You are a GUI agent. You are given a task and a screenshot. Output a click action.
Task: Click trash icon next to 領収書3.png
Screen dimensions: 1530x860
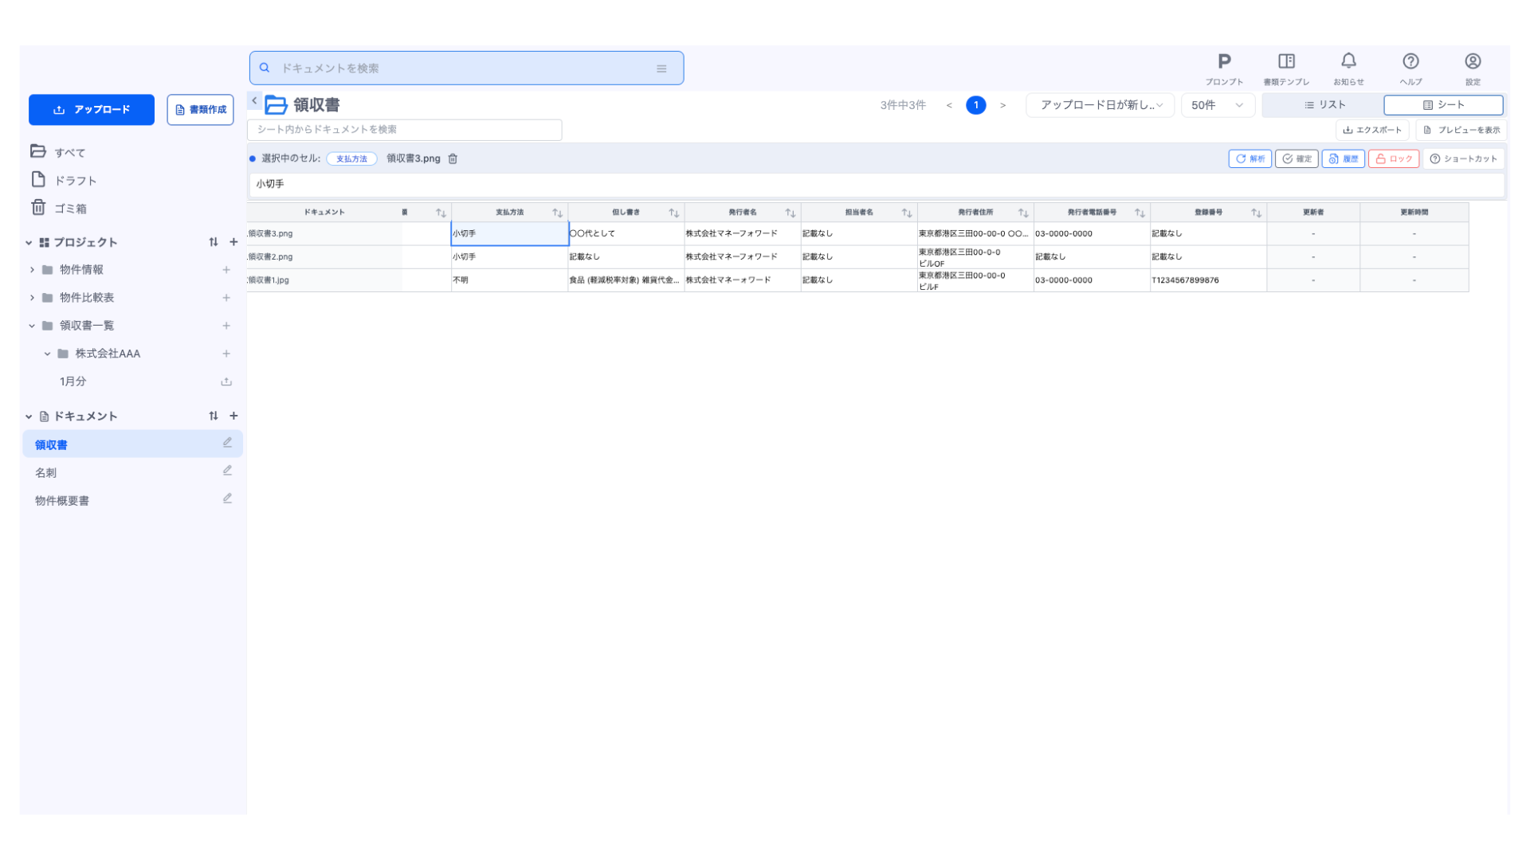[453, 159]
